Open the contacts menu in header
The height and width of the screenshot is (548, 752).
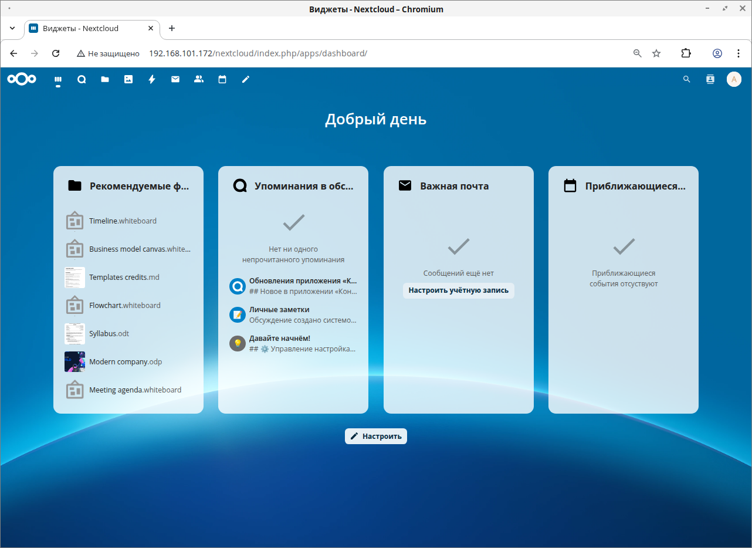710,79
